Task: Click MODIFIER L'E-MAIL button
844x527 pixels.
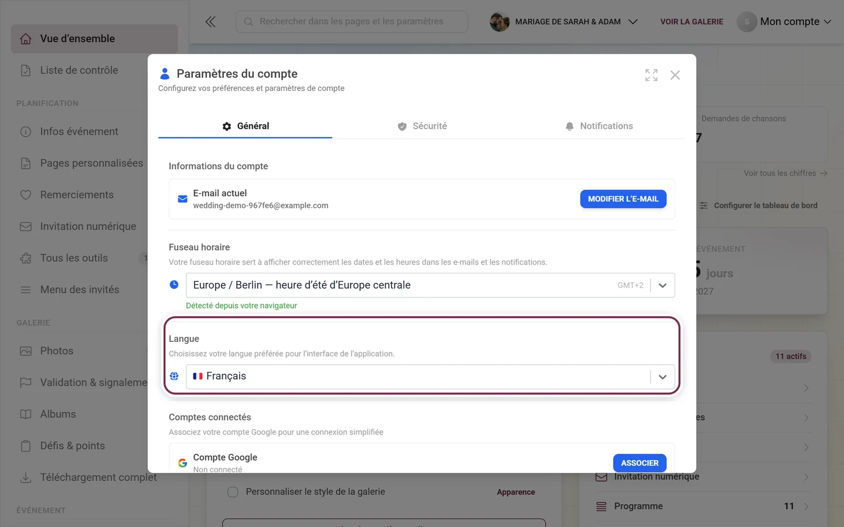Action: click(623, 199)
